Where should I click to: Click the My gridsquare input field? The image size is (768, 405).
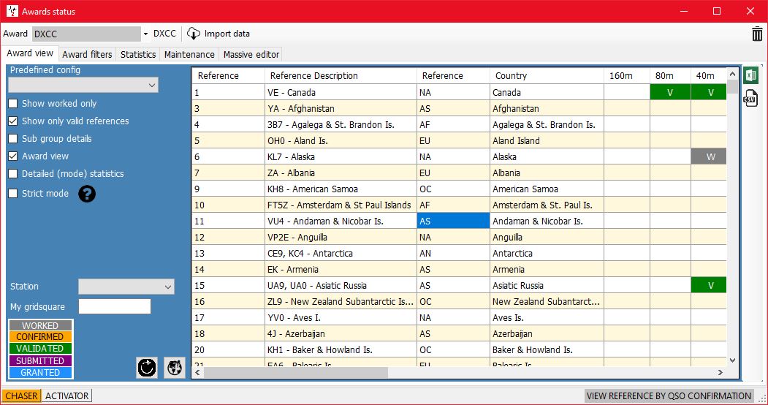pos(115,306)
